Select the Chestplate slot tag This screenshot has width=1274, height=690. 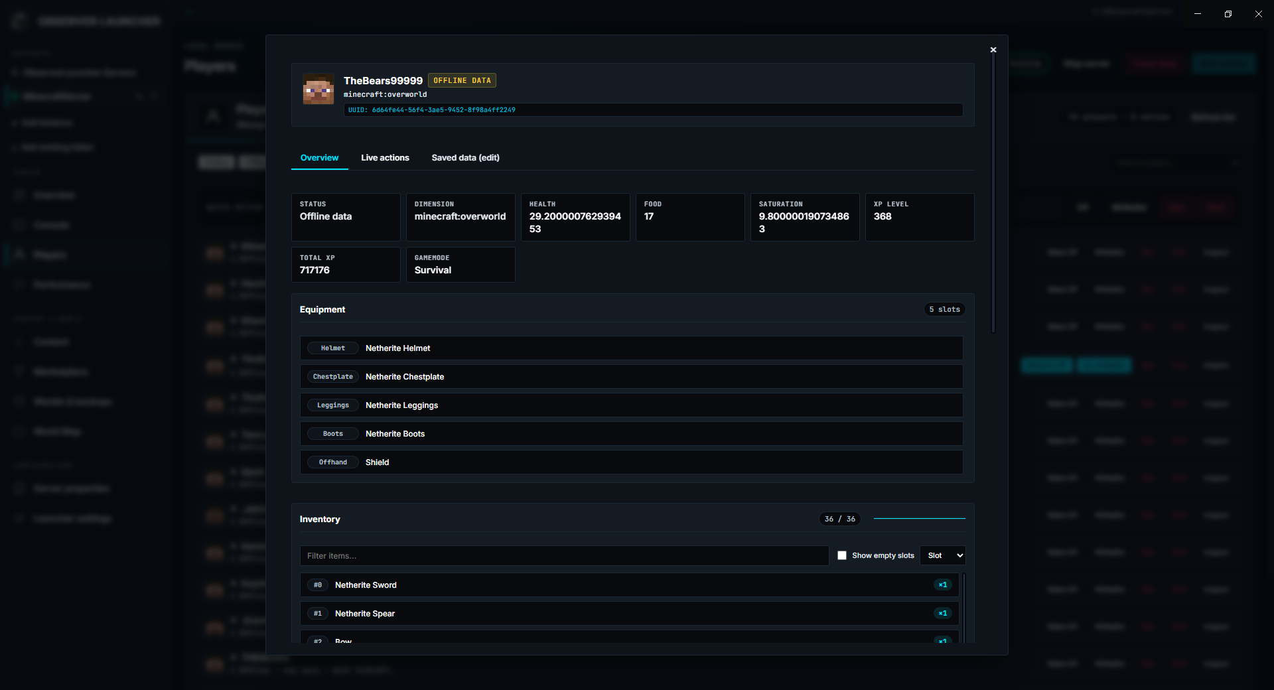pyautogui.click(x=333, y=377)
